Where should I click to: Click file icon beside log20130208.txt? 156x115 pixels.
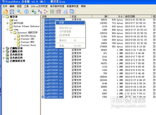tap(43, 77)
